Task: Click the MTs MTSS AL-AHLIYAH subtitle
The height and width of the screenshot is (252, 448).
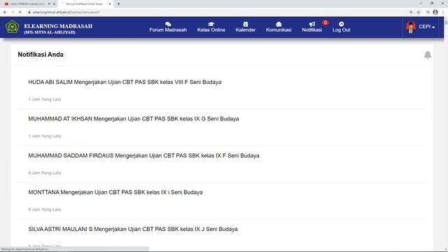Action: tap(50, 32)
